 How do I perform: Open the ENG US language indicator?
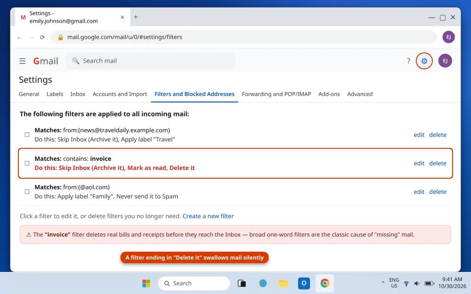(x=394, y=283)
